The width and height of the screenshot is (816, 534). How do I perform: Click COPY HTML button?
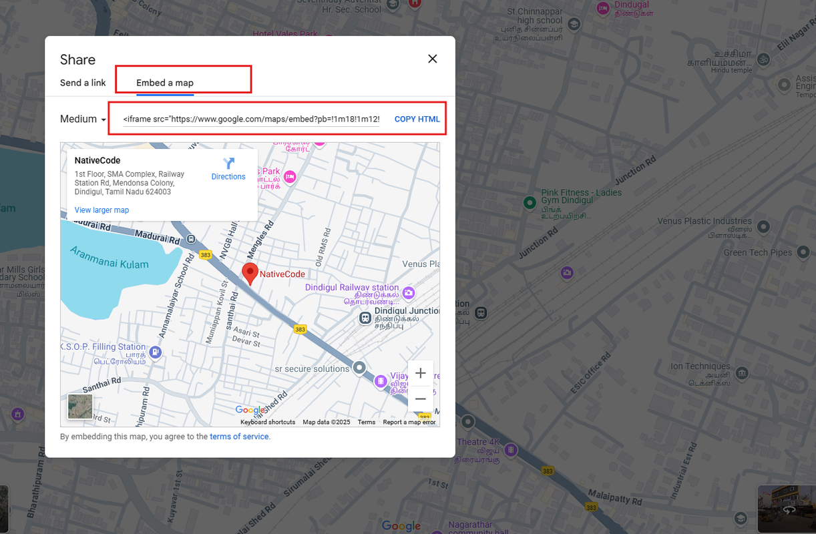pos(417,119)
